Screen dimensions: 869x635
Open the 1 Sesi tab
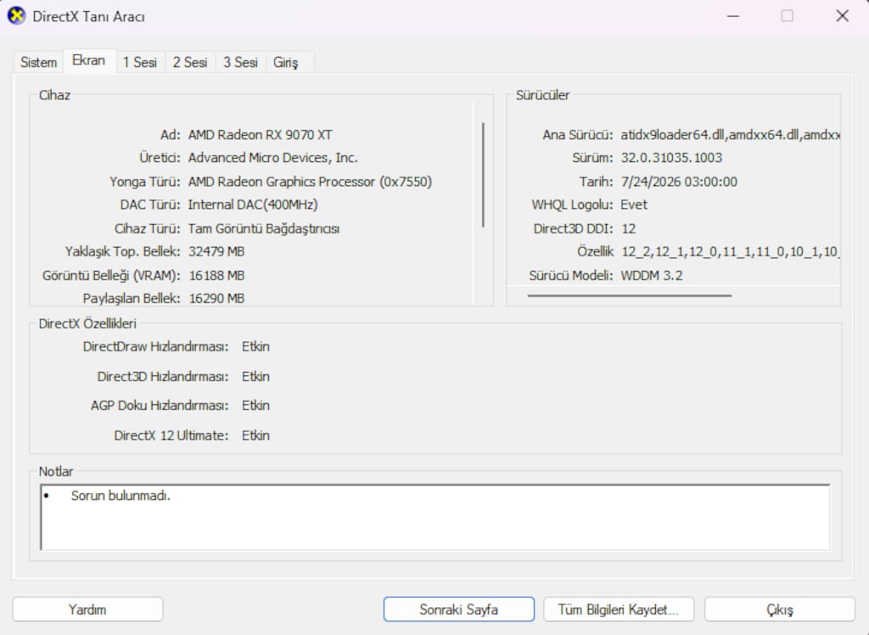pyautogui.click(x=140, y=63)
